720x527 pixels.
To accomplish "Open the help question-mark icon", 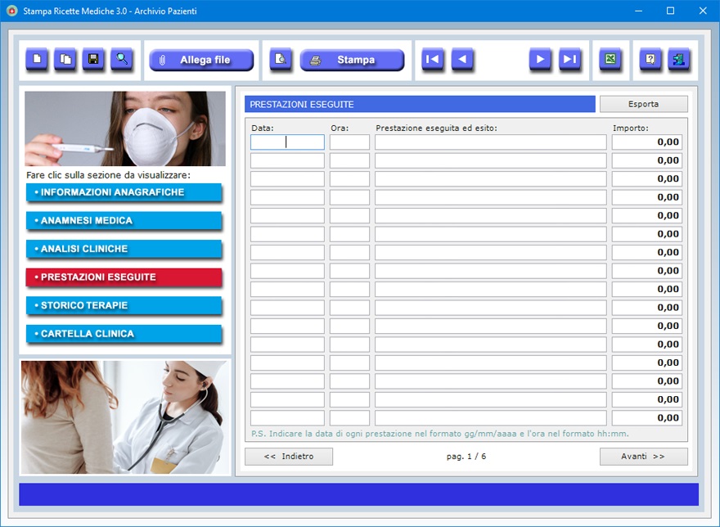I will [650, 59].
